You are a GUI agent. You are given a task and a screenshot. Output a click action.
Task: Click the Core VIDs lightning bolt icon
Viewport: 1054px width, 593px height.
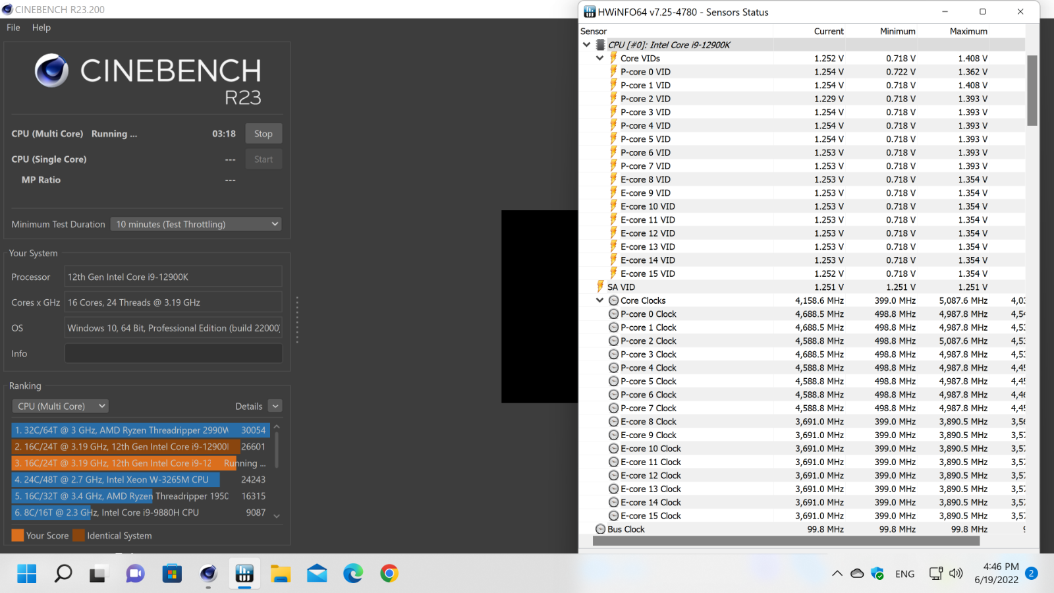pyautogui.click(x=613, y=58)
